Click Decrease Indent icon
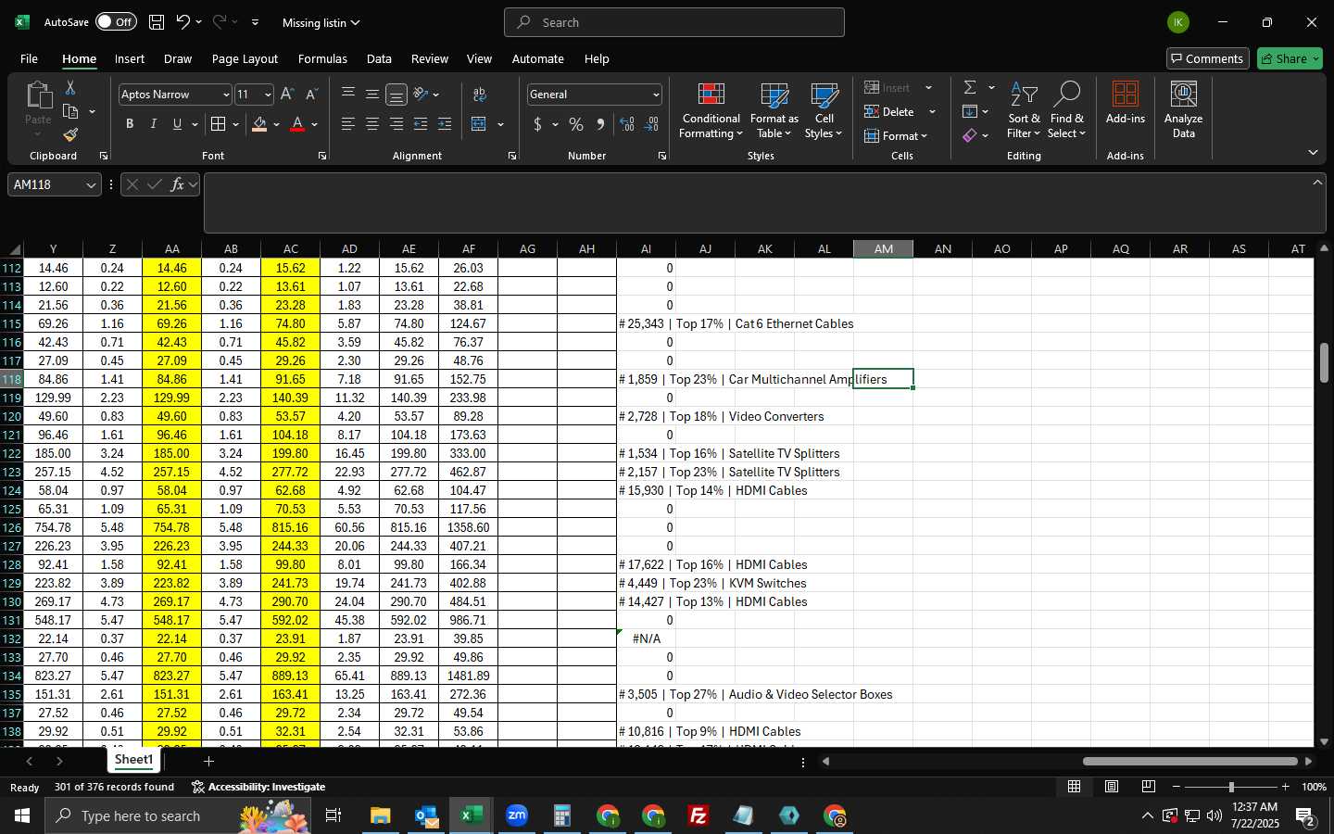 click(421, 124)
